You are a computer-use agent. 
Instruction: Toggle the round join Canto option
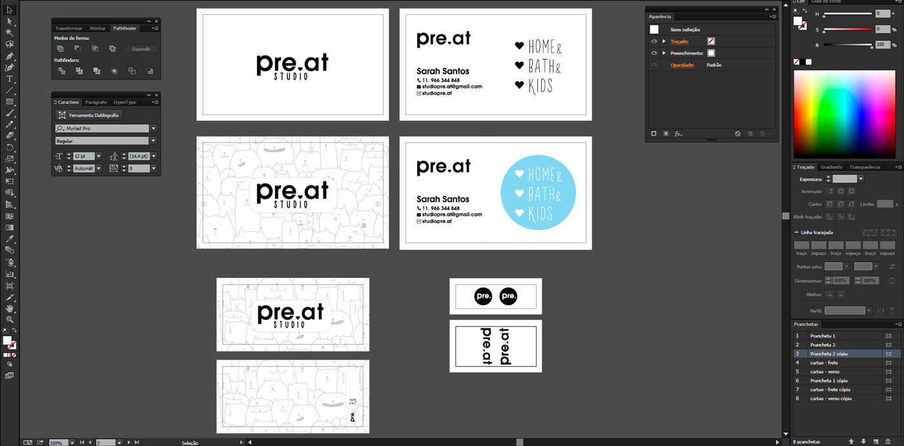pos(841,204)
